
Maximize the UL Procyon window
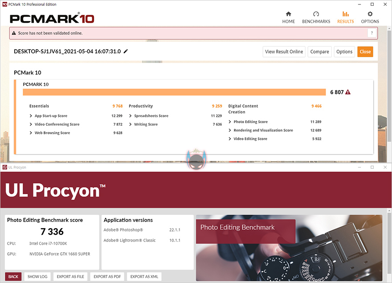point(372,167)
